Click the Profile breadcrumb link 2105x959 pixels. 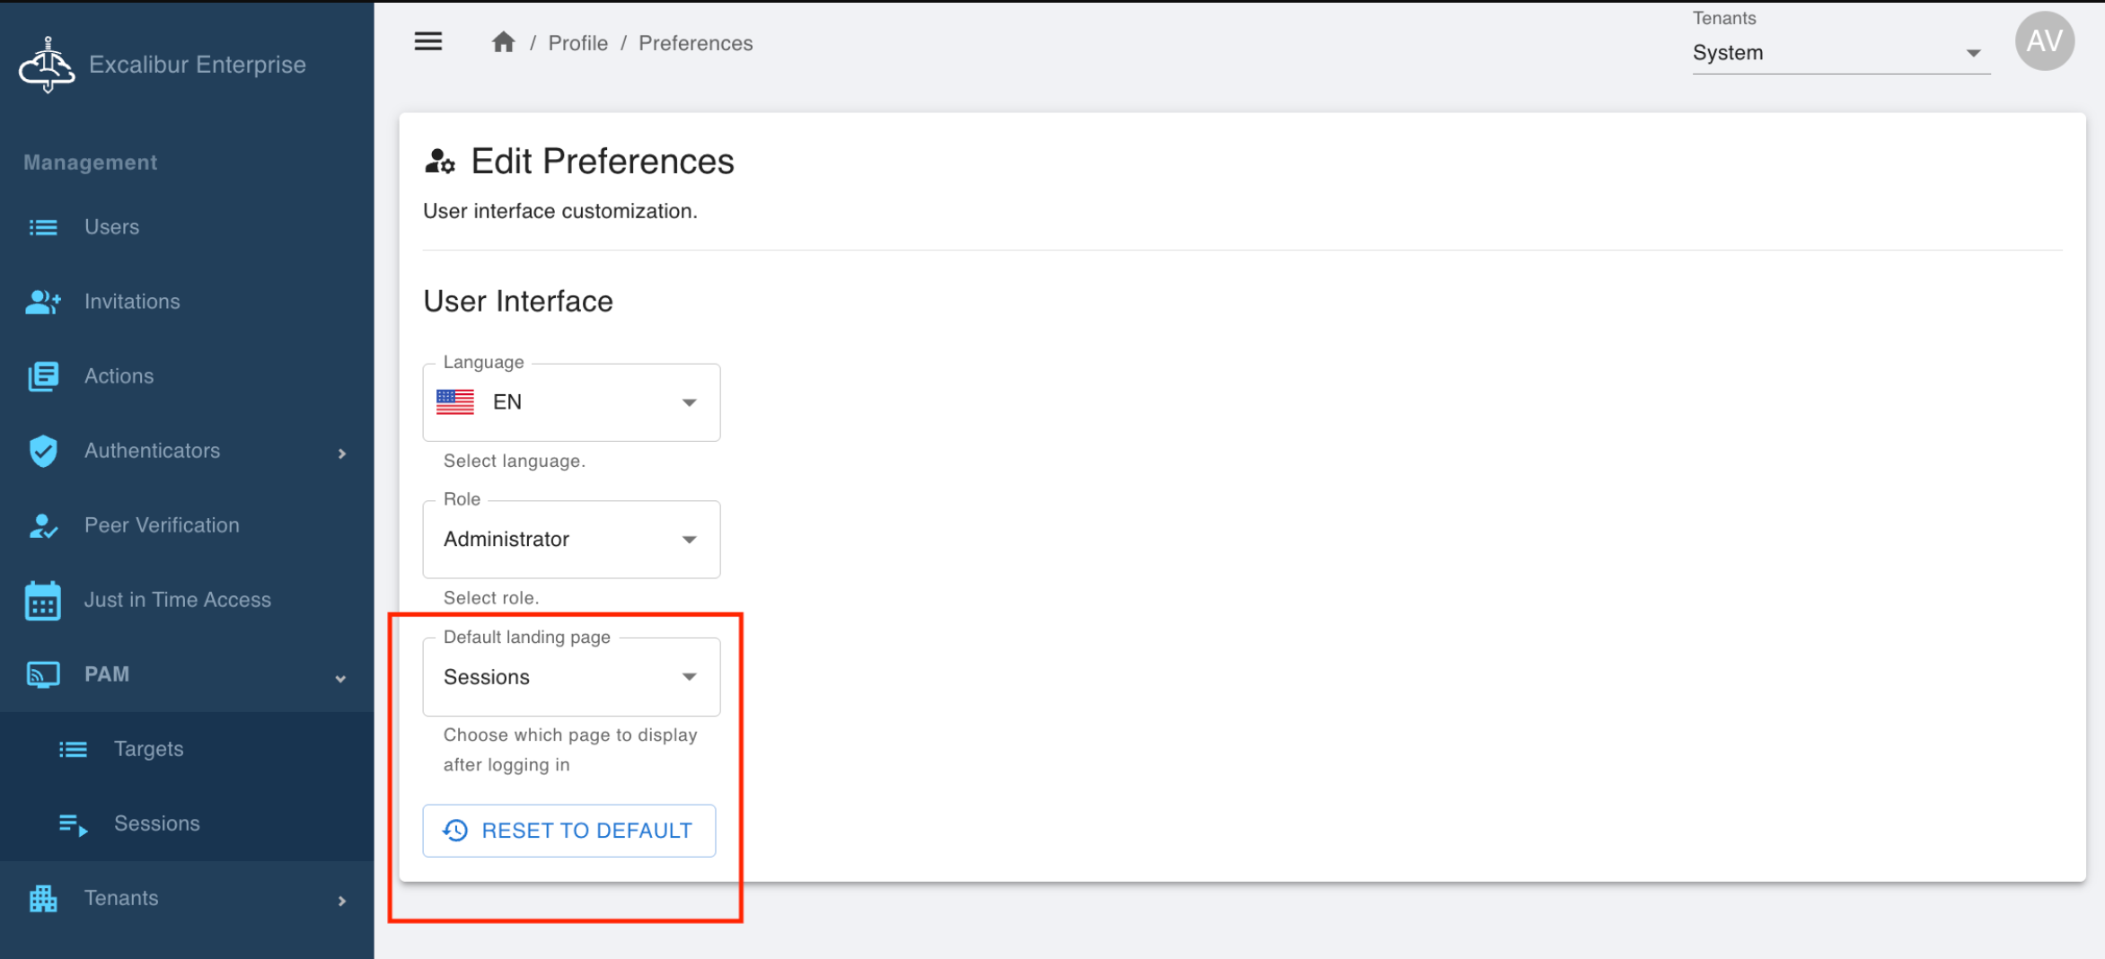pyautogui.click(x=577, y=43)
